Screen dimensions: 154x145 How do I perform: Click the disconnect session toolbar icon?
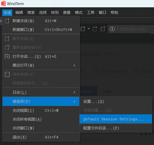[95, 29]
